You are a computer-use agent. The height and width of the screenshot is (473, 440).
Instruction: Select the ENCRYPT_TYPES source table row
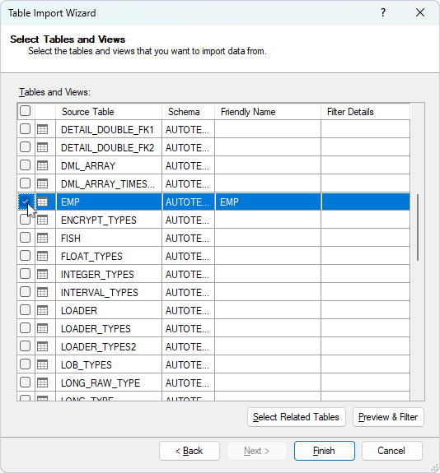99,220
